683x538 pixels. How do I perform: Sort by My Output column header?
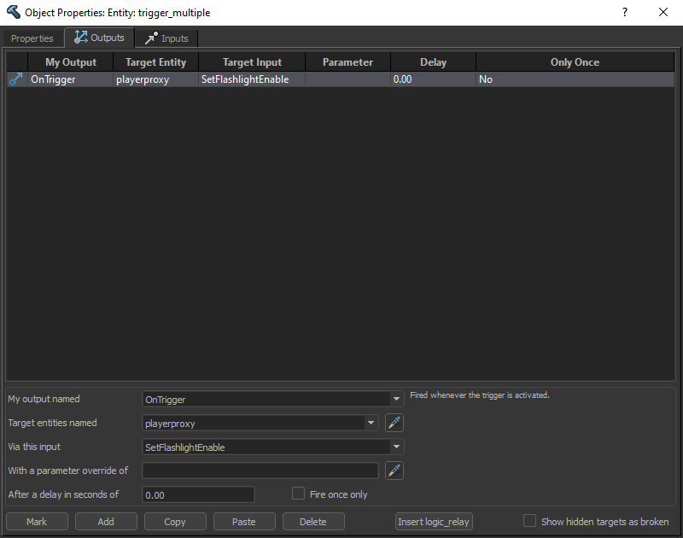tap(71, 61)
